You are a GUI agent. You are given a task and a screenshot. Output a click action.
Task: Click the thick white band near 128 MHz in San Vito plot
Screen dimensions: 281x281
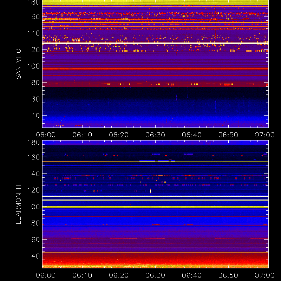(155, 43)
